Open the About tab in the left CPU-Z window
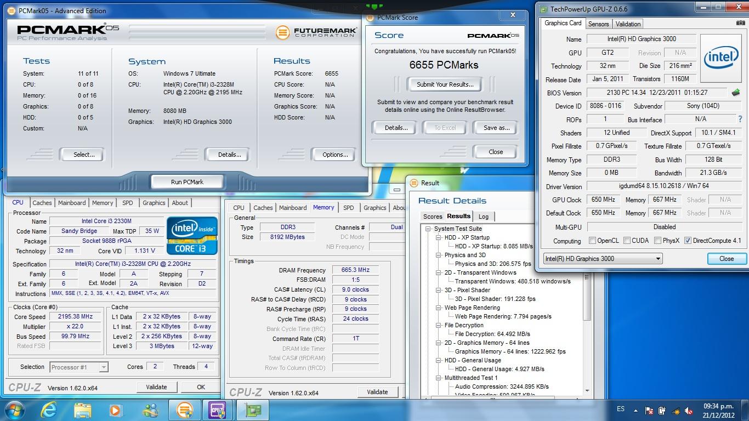The height and width of the screenshot is (421, 749). click(180, 203)
